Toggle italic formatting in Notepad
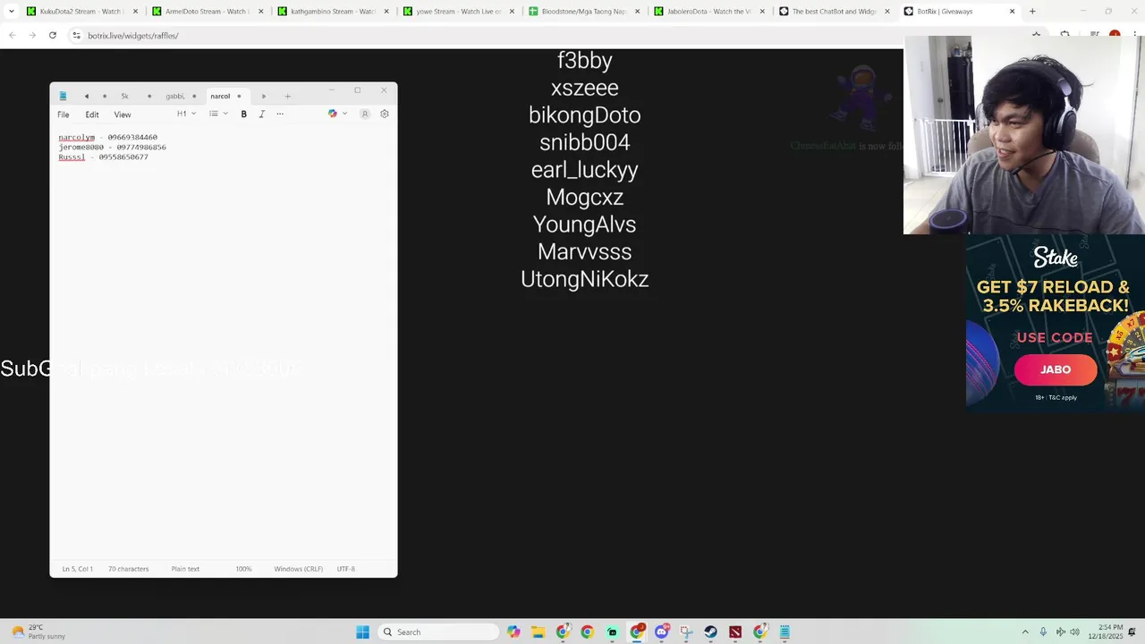Viewport: 1145px width, 644px height. tap(261, 114)
